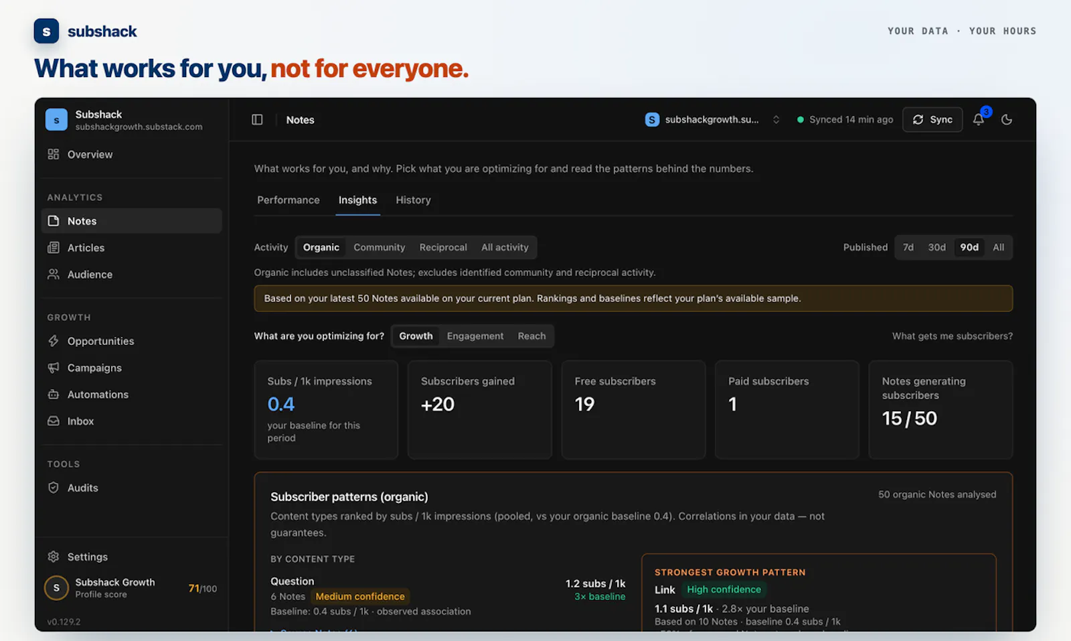Image resolution: width=1071 pixels, height=641 pixels.
Task: Click the Subshack workspace avatar
Action: click(56, 120)
